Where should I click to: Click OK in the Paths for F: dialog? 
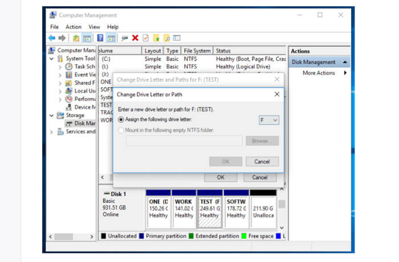click(221, 177)
